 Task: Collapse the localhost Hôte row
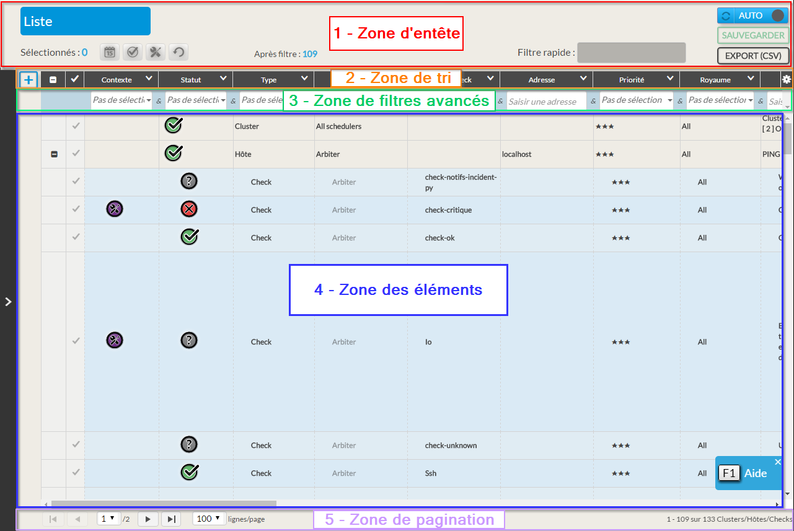pos(54,154)
